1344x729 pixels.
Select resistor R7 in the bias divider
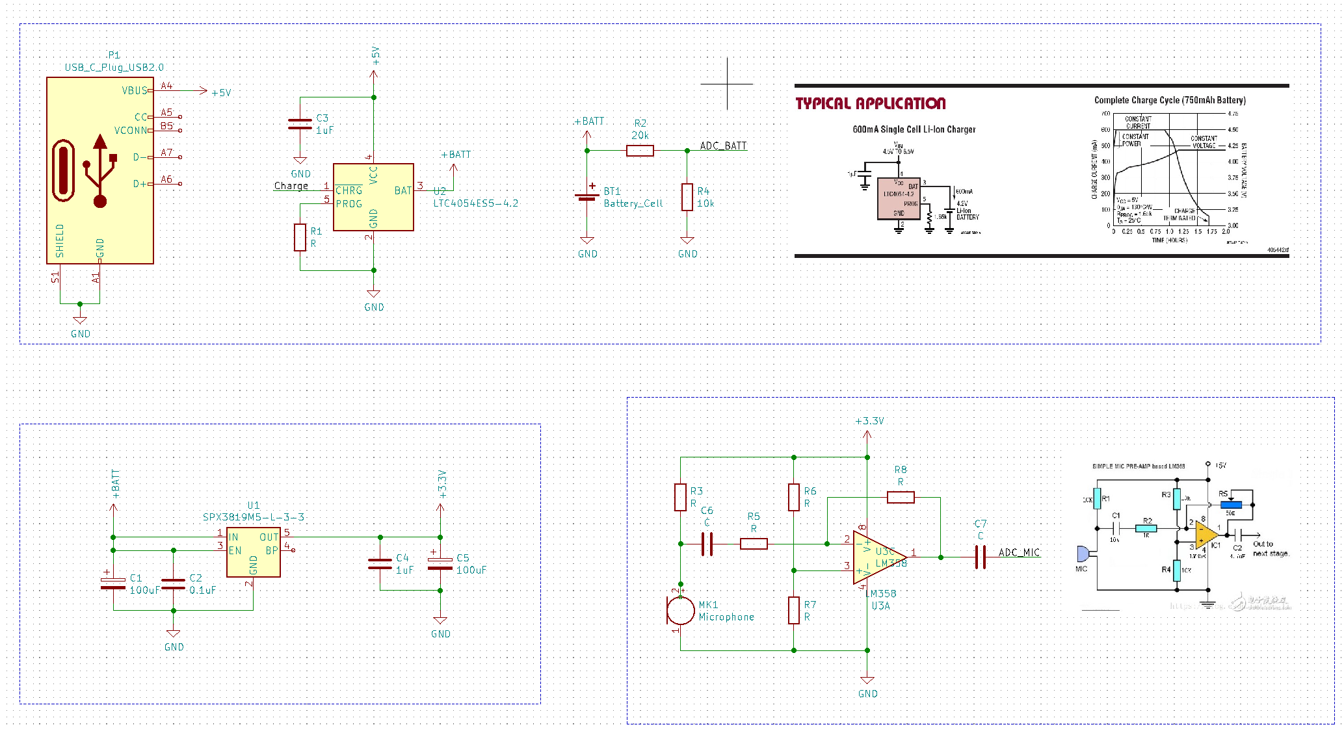794,610
